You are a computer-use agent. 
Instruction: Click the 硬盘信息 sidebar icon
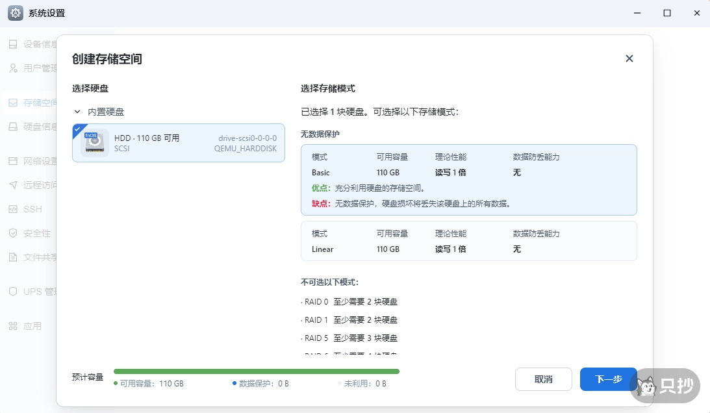click(13, 127)
